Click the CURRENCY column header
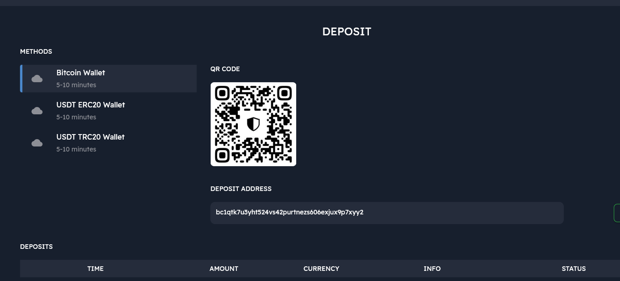This screenshot has height=281, width=620. pos(321,269)
